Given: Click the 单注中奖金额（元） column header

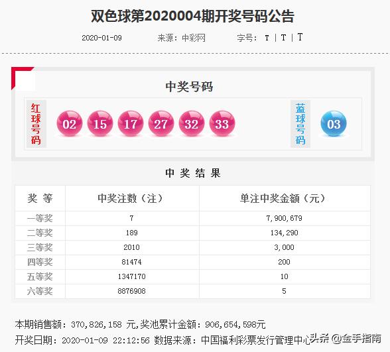Looking at the screenshot, I should (x=285, y=198).
